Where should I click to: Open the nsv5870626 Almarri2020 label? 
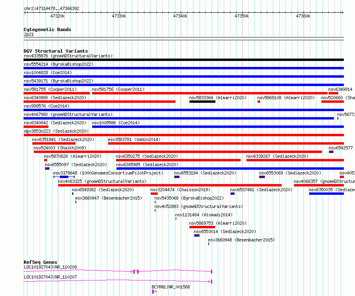point(73,156)
